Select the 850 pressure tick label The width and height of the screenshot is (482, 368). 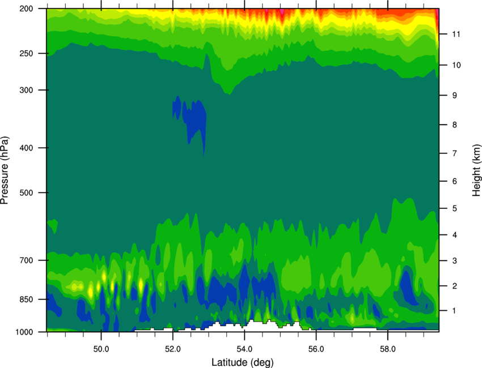tap(26, 299)
